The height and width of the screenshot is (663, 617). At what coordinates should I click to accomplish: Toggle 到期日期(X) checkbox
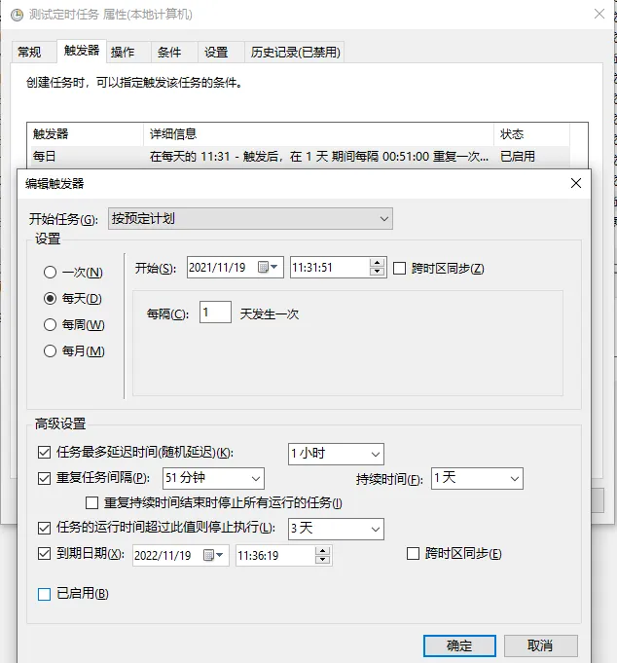45,554
